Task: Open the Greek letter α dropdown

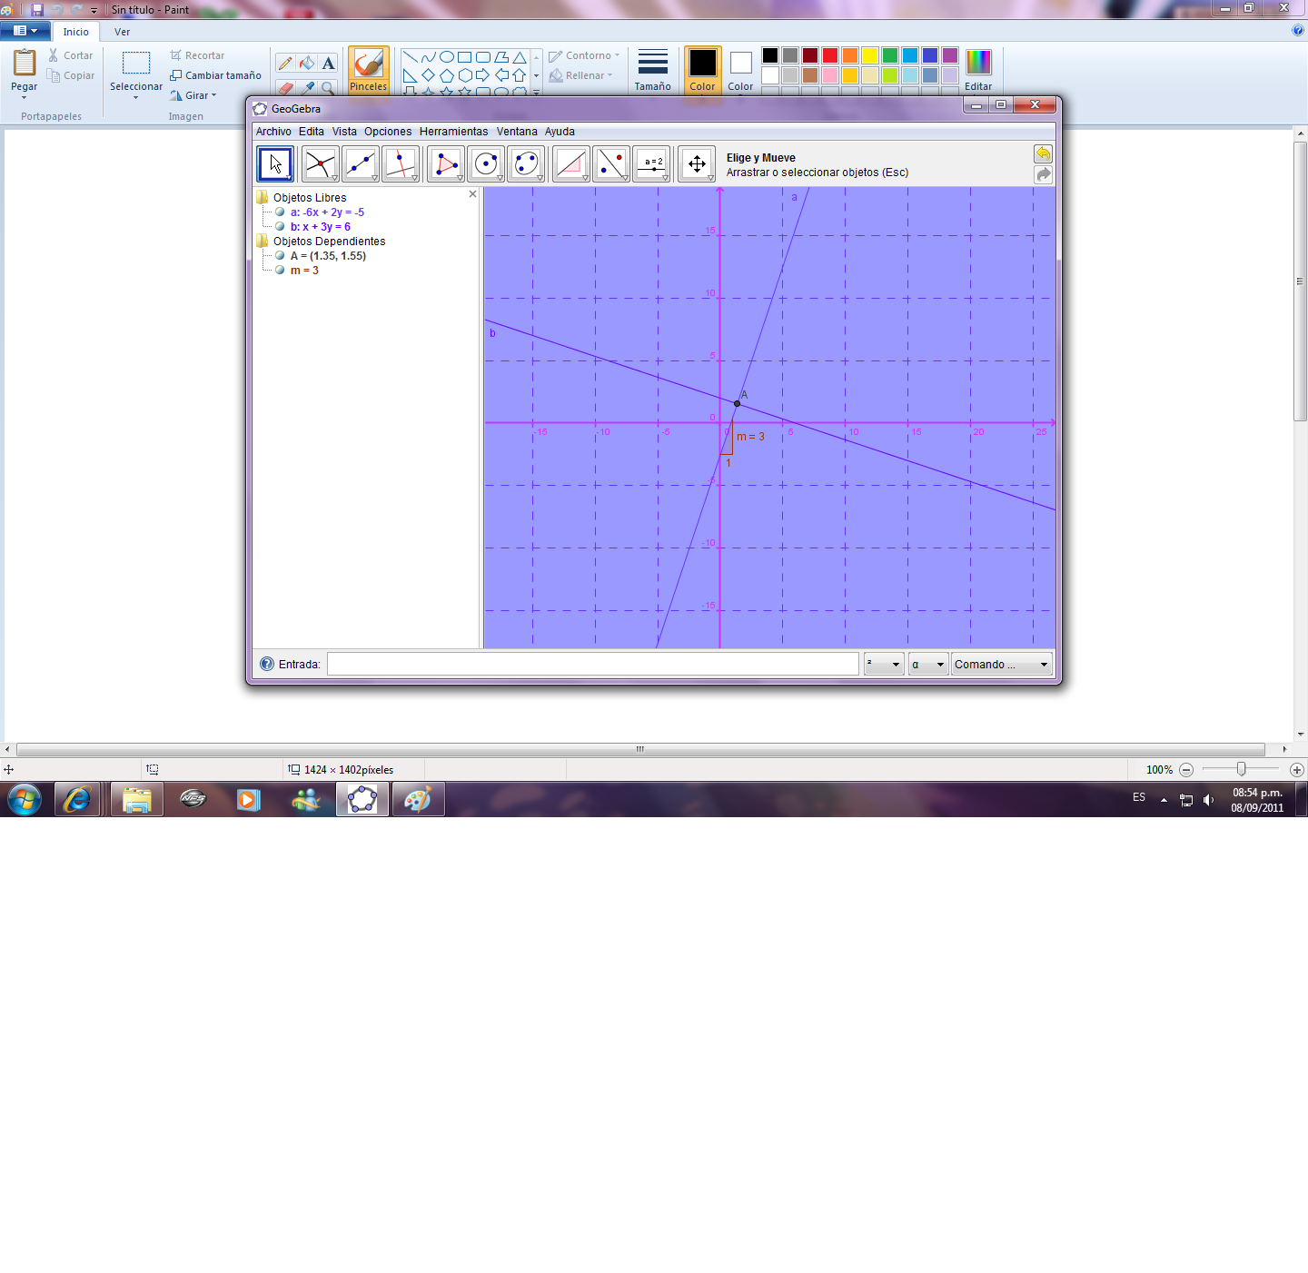Action: [927, 664]
